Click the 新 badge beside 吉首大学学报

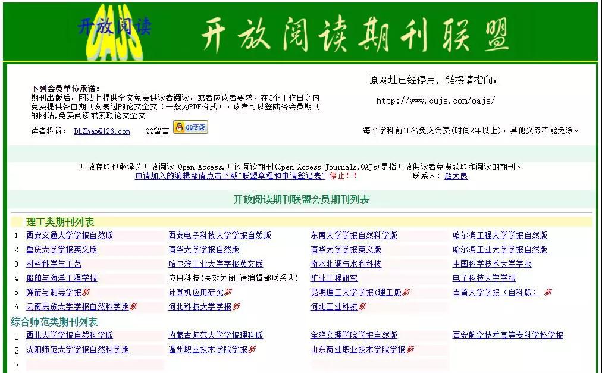548,292
